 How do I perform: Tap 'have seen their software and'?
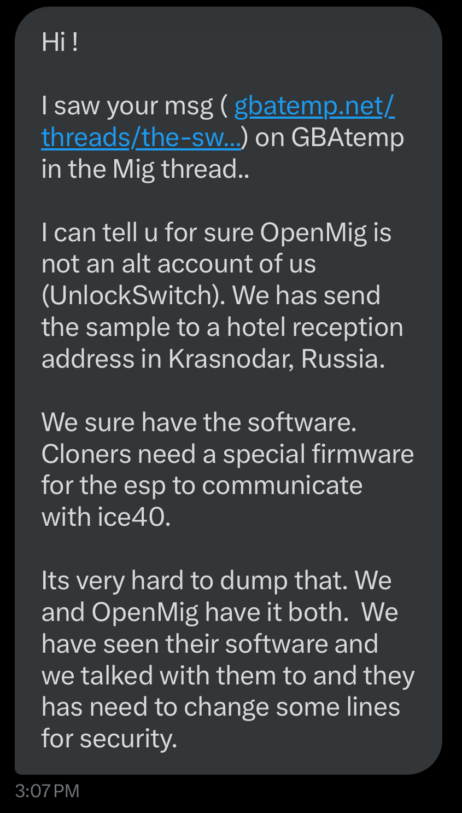coord(210,643)
